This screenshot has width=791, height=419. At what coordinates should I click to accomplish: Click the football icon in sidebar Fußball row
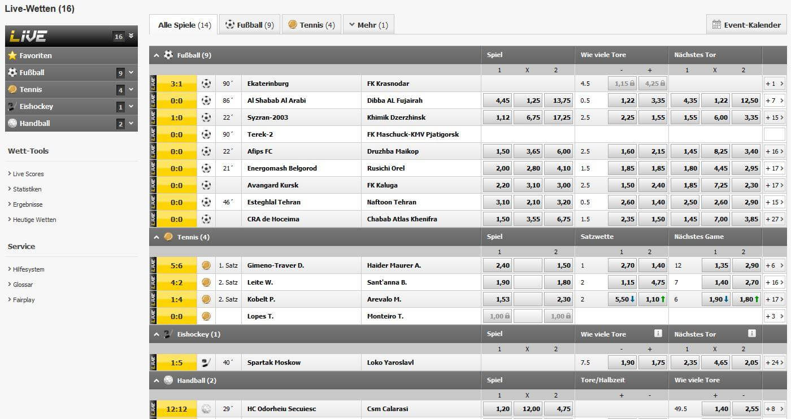point(12,72)
